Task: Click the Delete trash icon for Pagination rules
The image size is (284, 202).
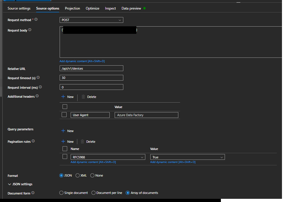Action: [x=83, y=141]
